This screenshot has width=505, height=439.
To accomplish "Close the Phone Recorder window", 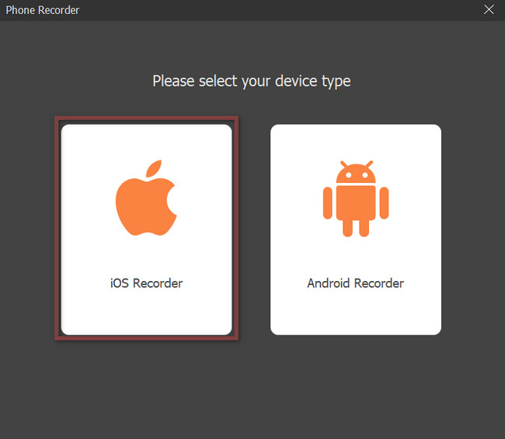I will [489, 9].
